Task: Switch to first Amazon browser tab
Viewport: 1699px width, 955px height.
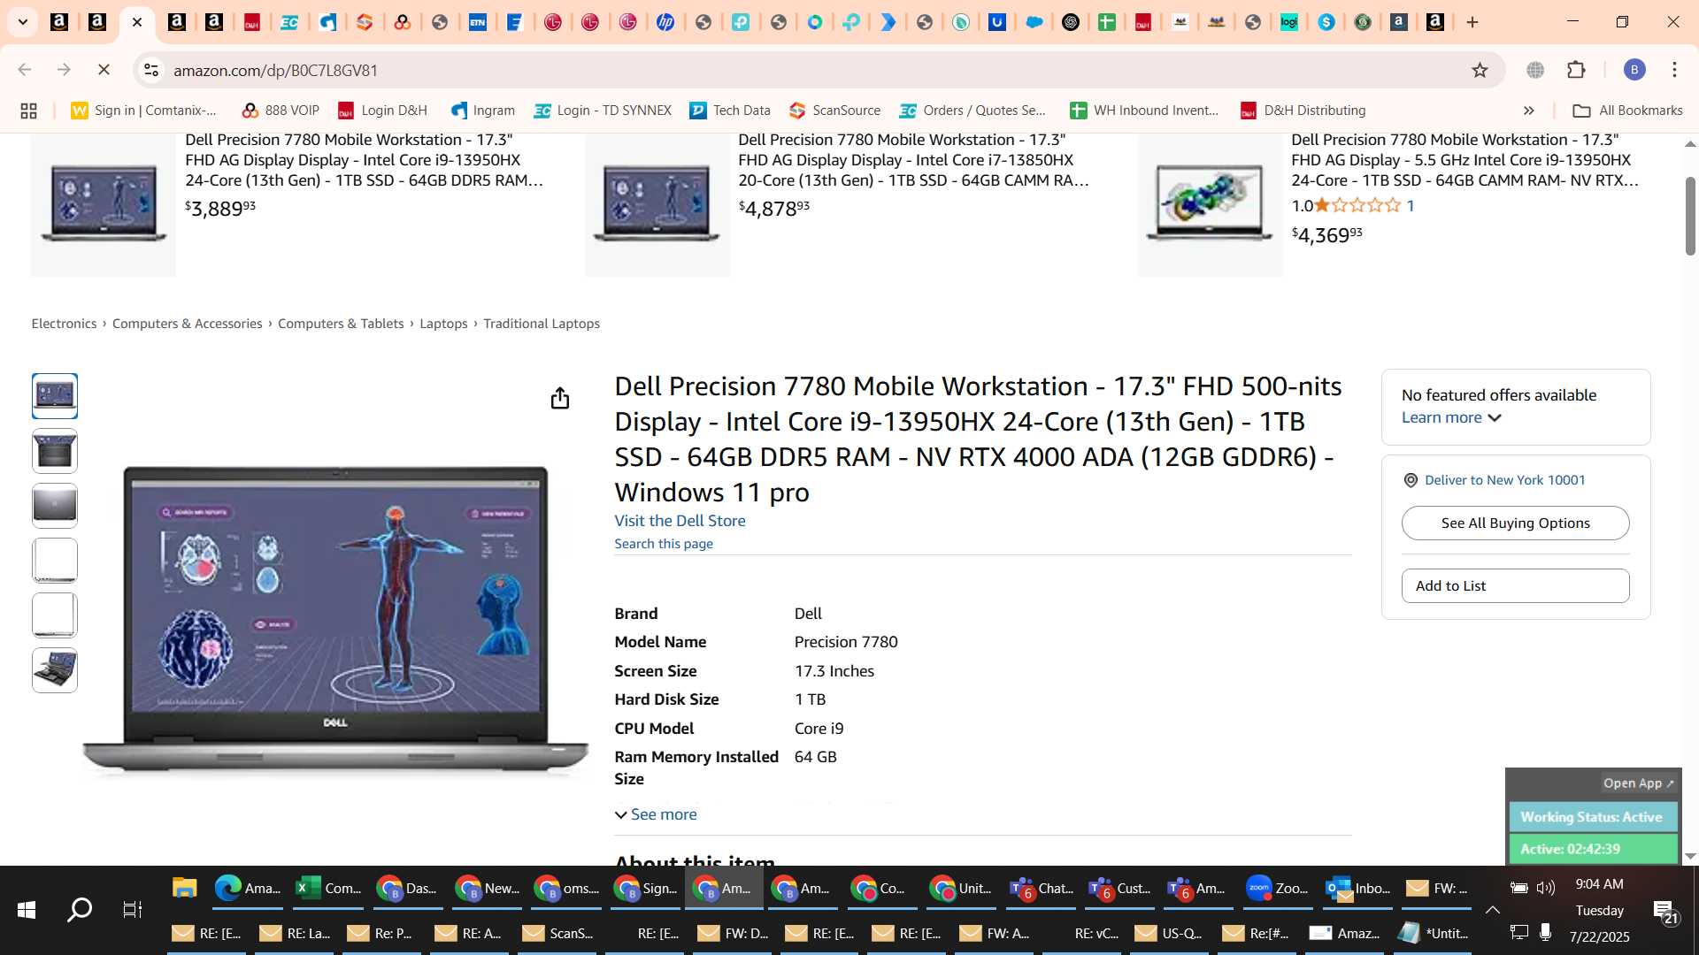Action: coord(59,22)
